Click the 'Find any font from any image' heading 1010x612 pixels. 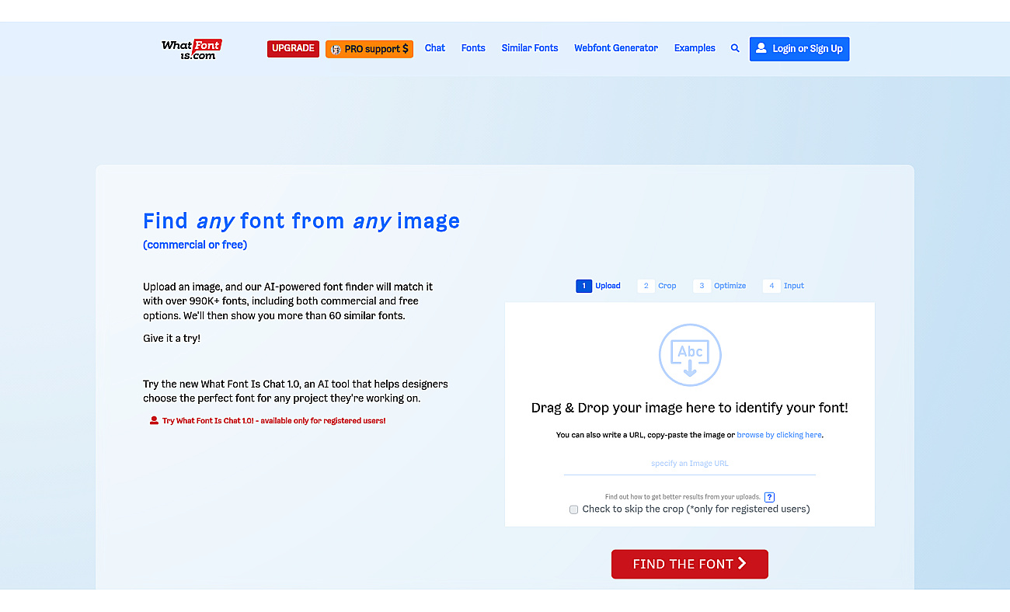[301, 221]
